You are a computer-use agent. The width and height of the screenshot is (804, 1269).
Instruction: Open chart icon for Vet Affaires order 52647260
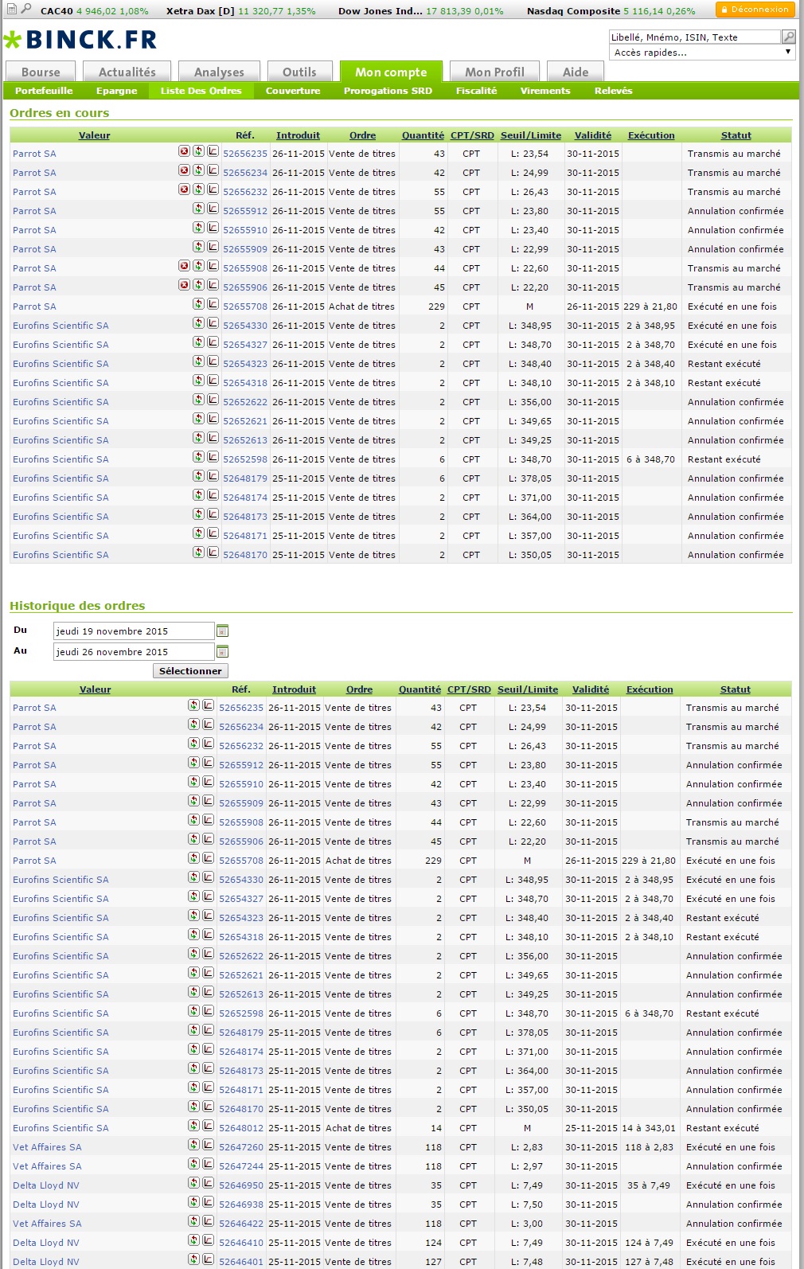tap(208, 1145)
